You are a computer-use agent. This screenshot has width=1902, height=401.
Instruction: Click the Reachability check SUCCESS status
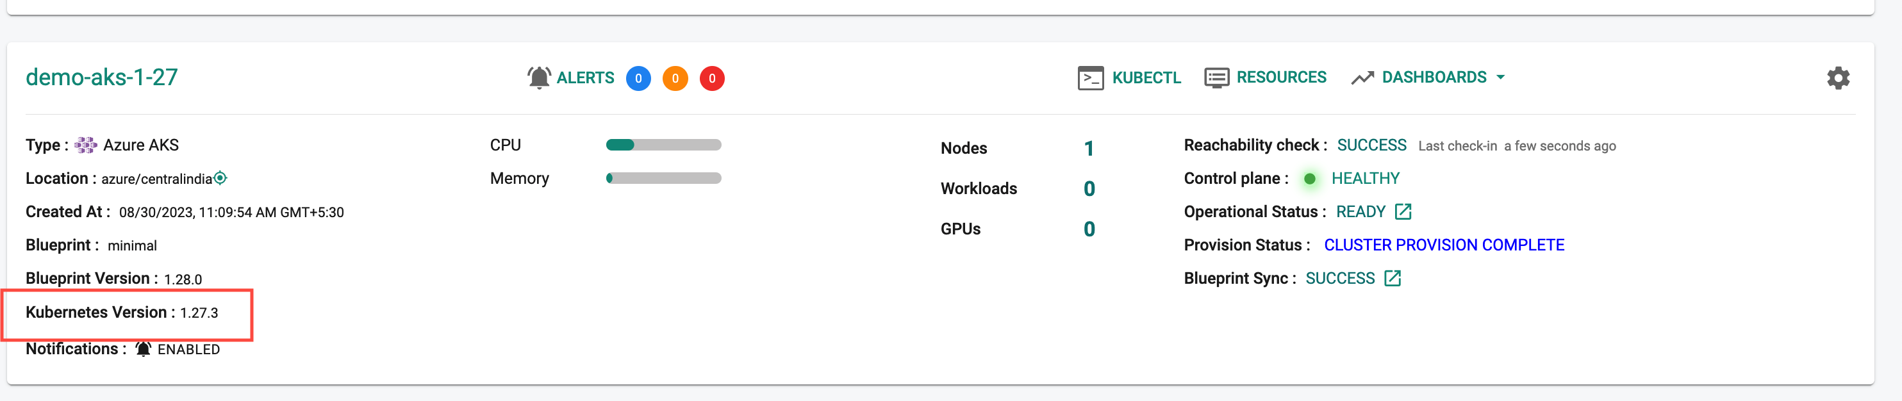coord(1372,145)
